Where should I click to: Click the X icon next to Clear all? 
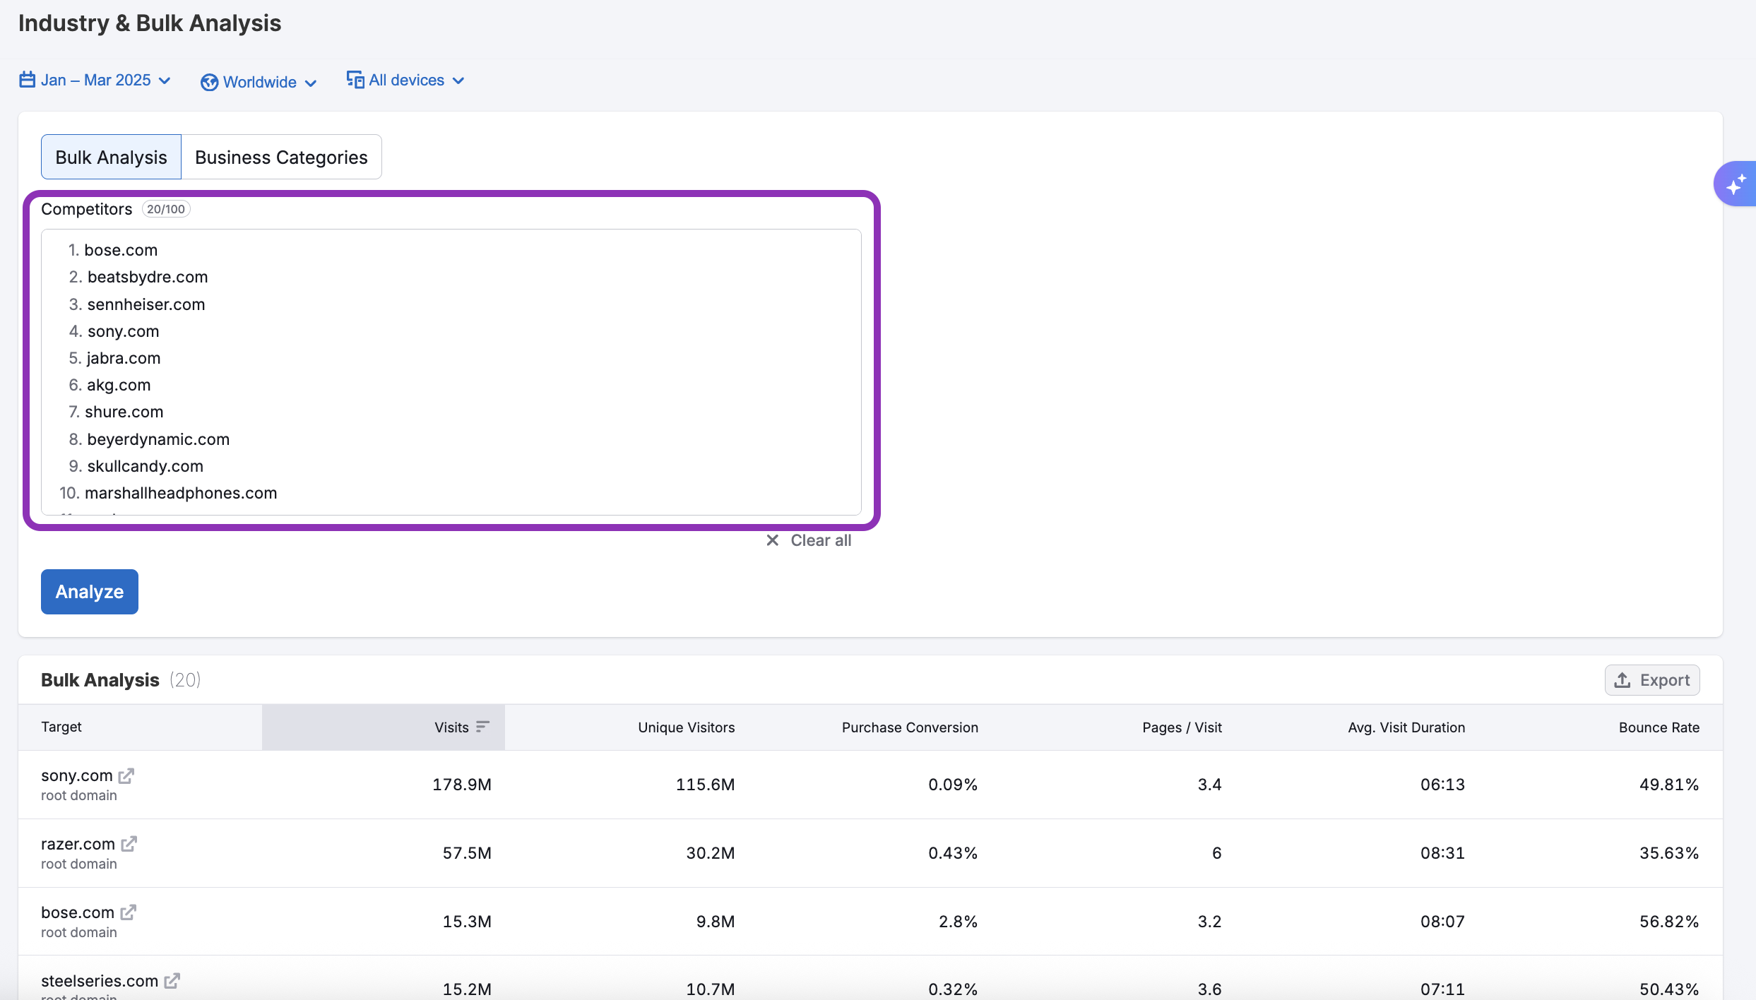[x=772, y=540]
